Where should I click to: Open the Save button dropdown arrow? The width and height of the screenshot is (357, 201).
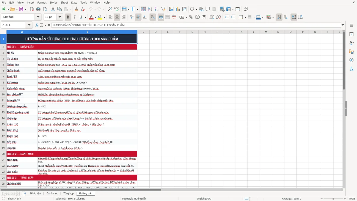pyautogui.click(x=26, y=9)
